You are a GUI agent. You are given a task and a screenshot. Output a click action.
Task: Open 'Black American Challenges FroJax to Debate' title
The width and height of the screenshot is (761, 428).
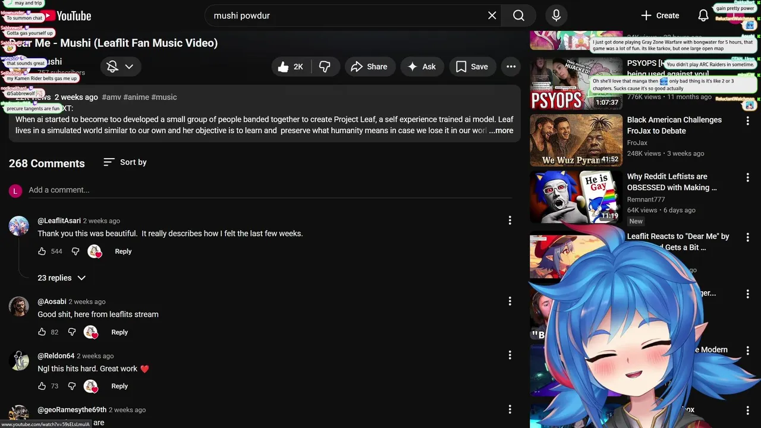point(674,125)
